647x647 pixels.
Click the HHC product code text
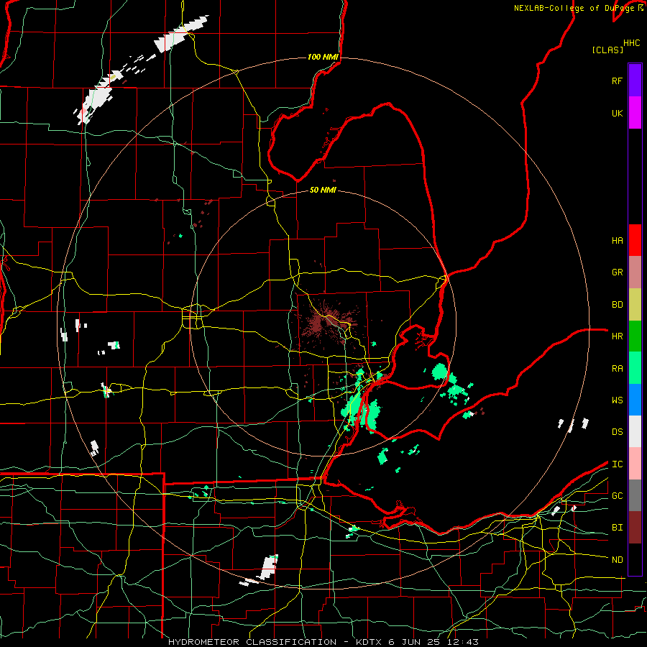pos(632,43)
